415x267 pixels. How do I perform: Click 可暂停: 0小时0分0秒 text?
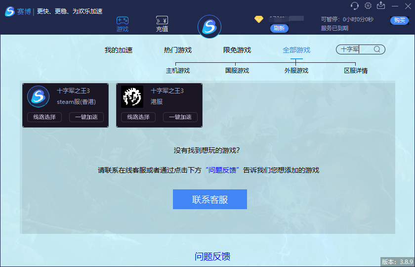point(347,19)
